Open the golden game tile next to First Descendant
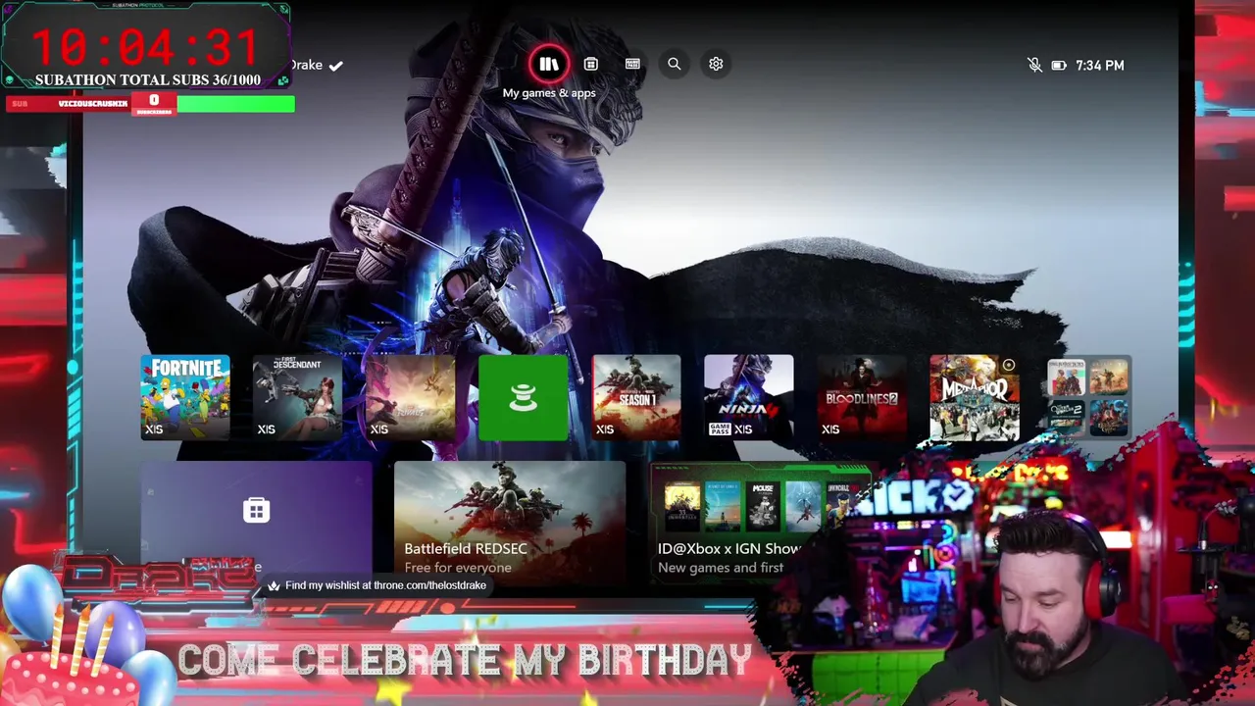Viewport: 1255px width, 706px height. coord(411,398)
